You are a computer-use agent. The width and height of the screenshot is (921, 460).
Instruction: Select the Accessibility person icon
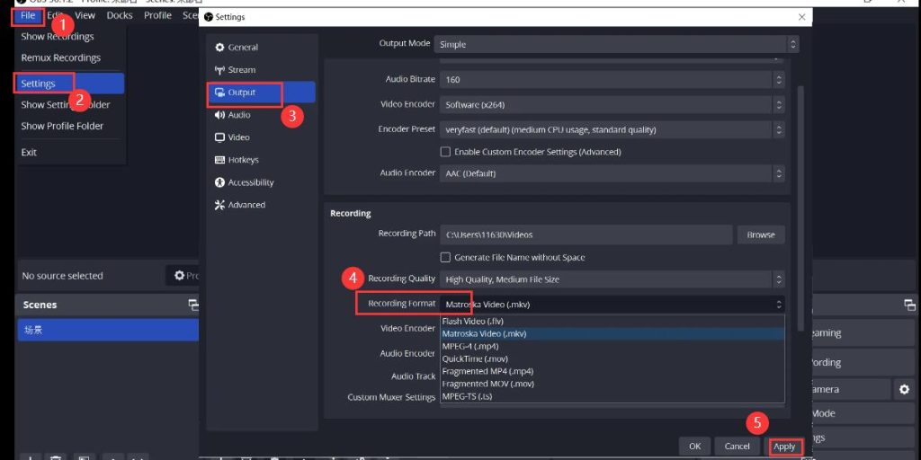pos(220,182)
